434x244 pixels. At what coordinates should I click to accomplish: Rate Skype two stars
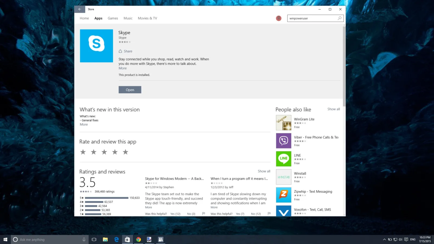94,152
